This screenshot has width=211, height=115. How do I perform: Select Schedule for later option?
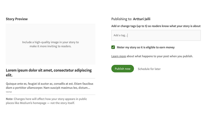pos(149,69)
